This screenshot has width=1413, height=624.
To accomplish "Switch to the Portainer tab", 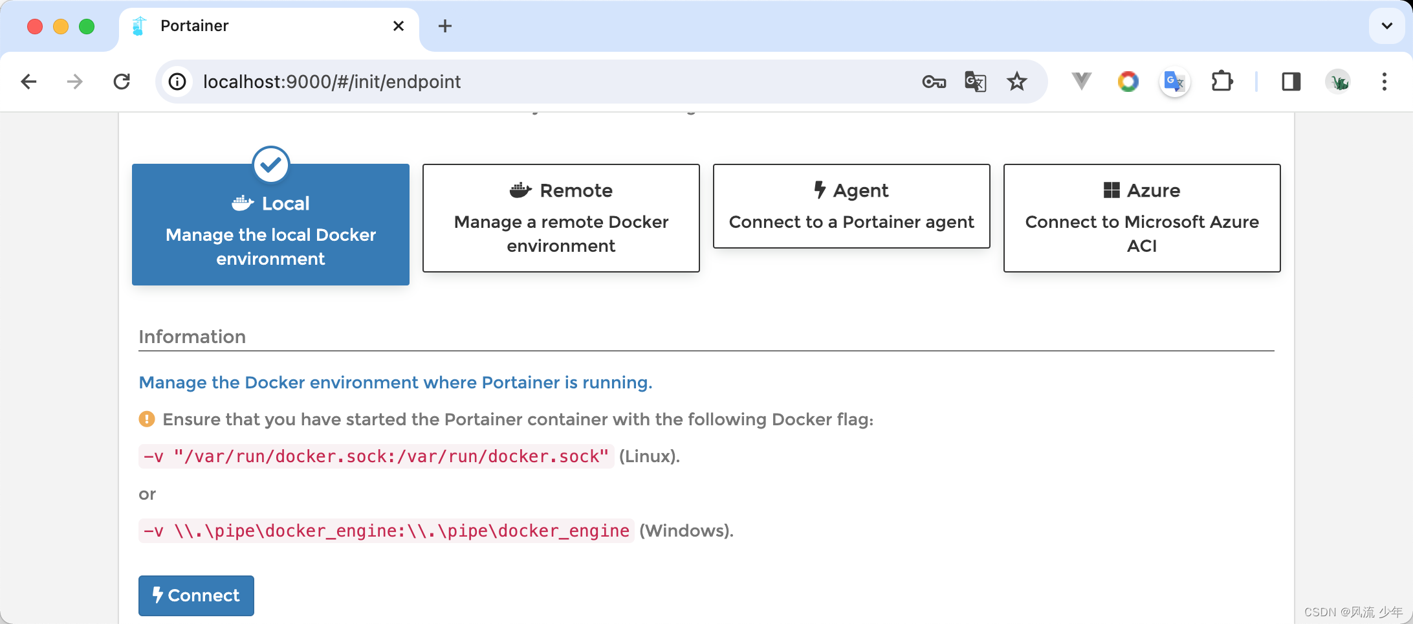I will point(268,26).
